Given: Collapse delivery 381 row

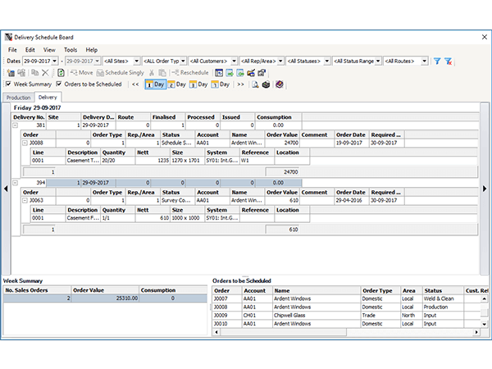Looking at the screenshot, I should 16,125.
